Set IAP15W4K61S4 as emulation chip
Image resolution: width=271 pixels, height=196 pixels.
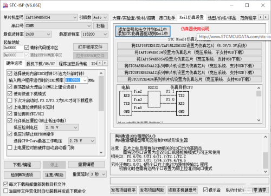pos(189,52)
